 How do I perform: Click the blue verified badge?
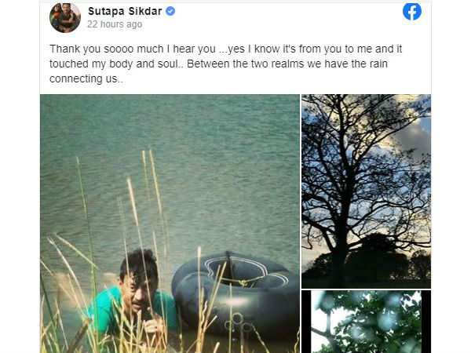[x=170, y=12]
